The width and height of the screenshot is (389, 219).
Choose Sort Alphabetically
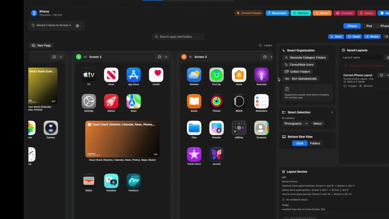[x=301, y=79]
